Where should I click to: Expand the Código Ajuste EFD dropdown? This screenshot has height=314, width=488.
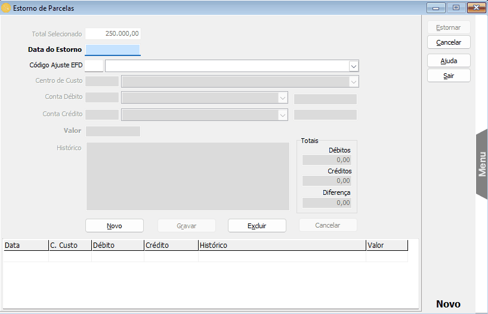353,66
